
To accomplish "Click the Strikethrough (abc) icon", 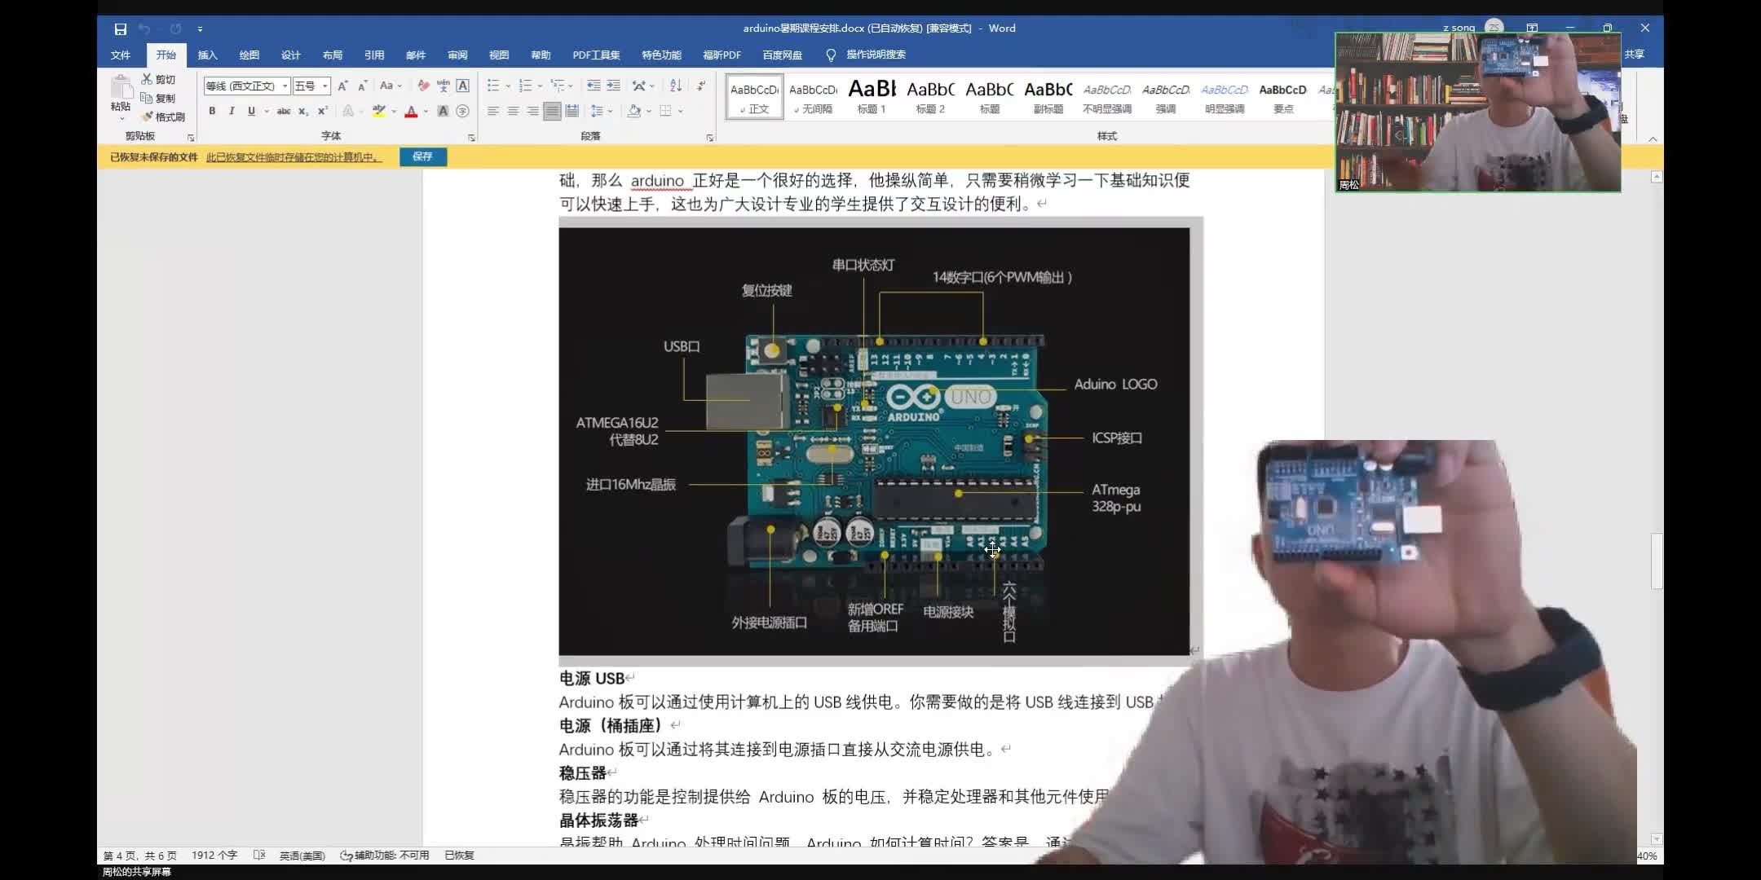I will pyautogui.click(x=283, y=111).
